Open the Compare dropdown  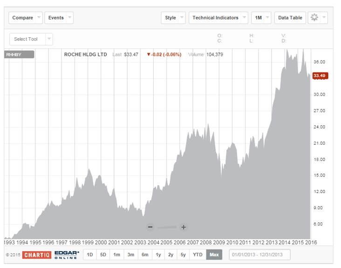tap(26, 18)
